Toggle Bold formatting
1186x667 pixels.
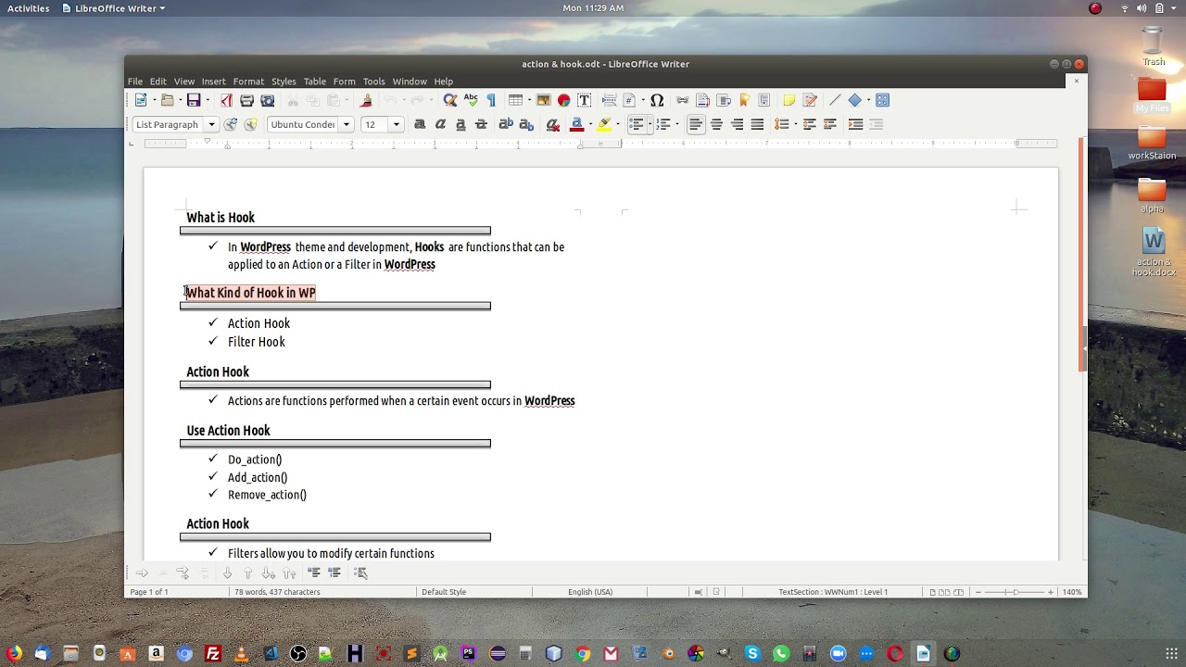click(420, 124)
